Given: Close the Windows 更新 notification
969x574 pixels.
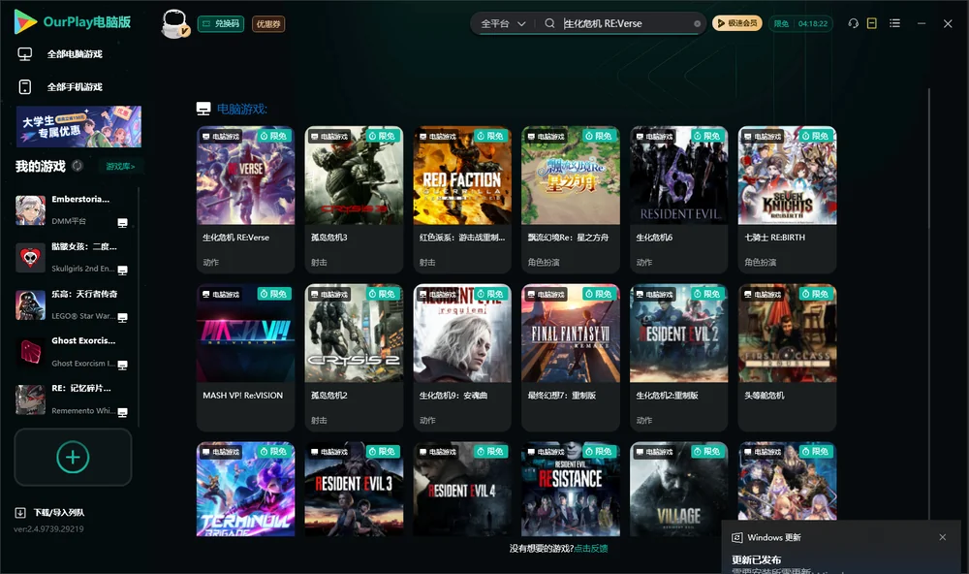Looking at the screenshot, I should (943, 537).
